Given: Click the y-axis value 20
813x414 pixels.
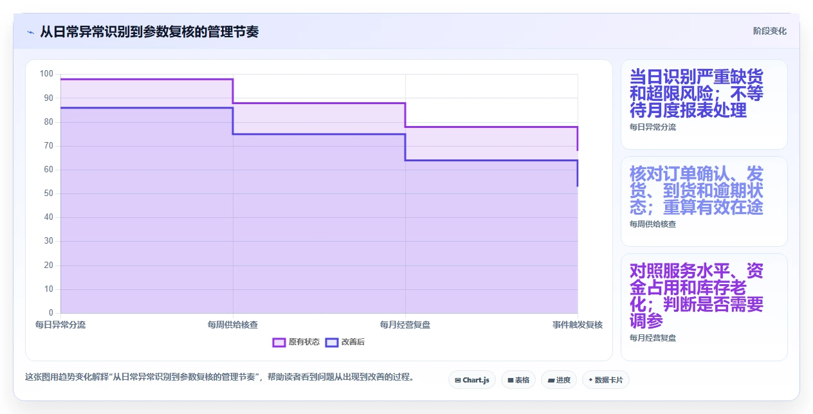Looking at the screenshot, I should 48,265.
